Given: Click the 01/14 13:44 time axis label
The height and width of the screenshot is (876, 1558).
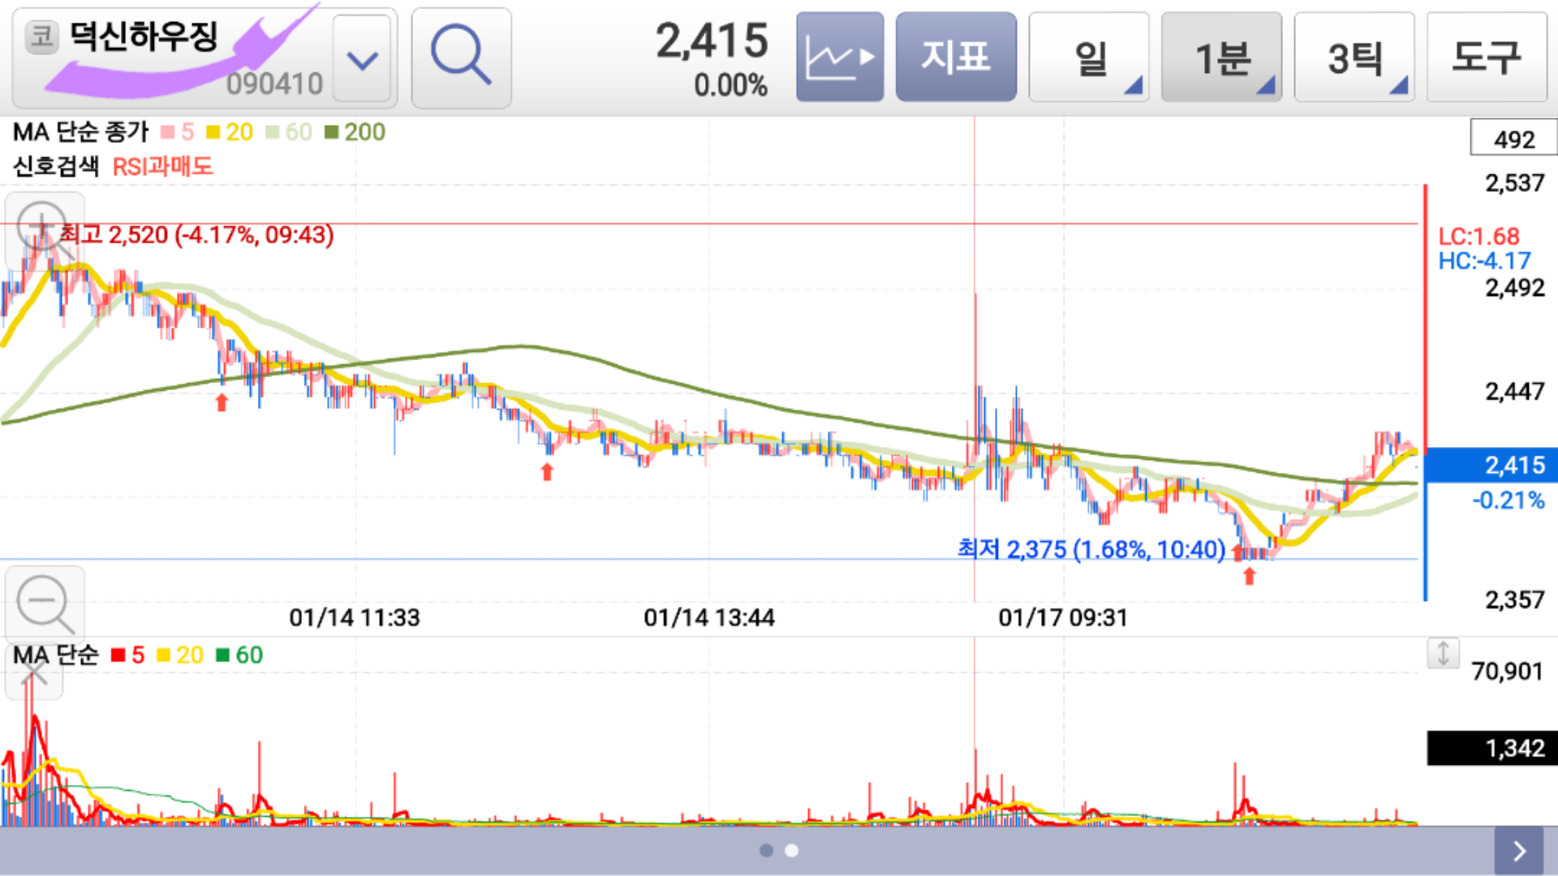Looking at the screenshot, I should pos(709,618).
